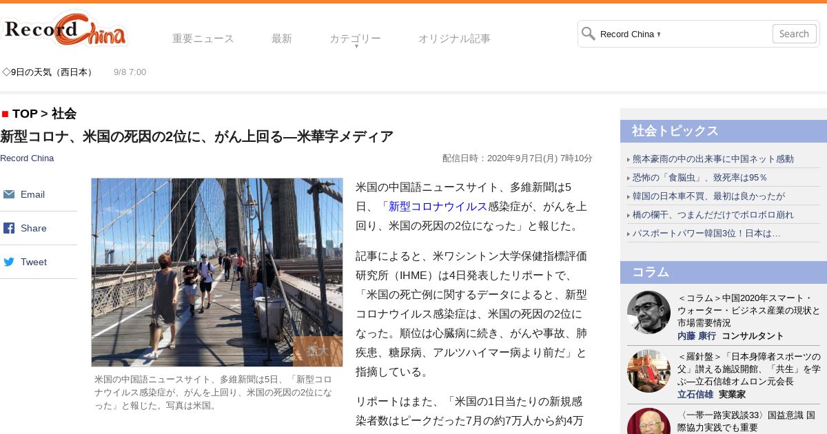This screenshot has height=434, width=827.
Task: Open the 9日の天気（西日本） headline
Action: [x=48, y=72]
